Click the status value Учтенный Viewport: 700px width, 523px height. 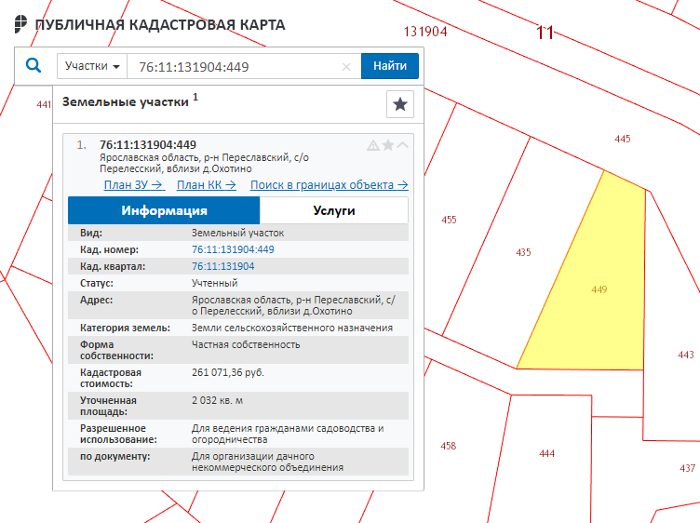[215, 283]
